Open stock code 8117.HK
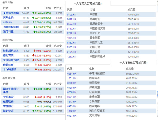The width and height of the screenshot is (158, 120). click(x=72, y=29)
